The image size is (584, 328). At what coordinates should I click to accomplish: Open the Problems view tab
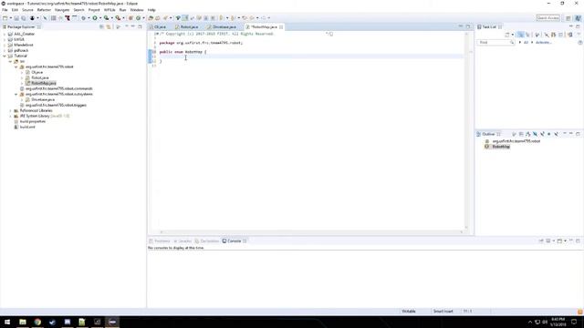point(160,241)
